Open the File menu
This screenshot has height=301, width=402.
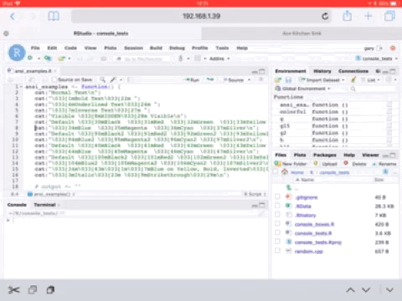pos(35,48)
